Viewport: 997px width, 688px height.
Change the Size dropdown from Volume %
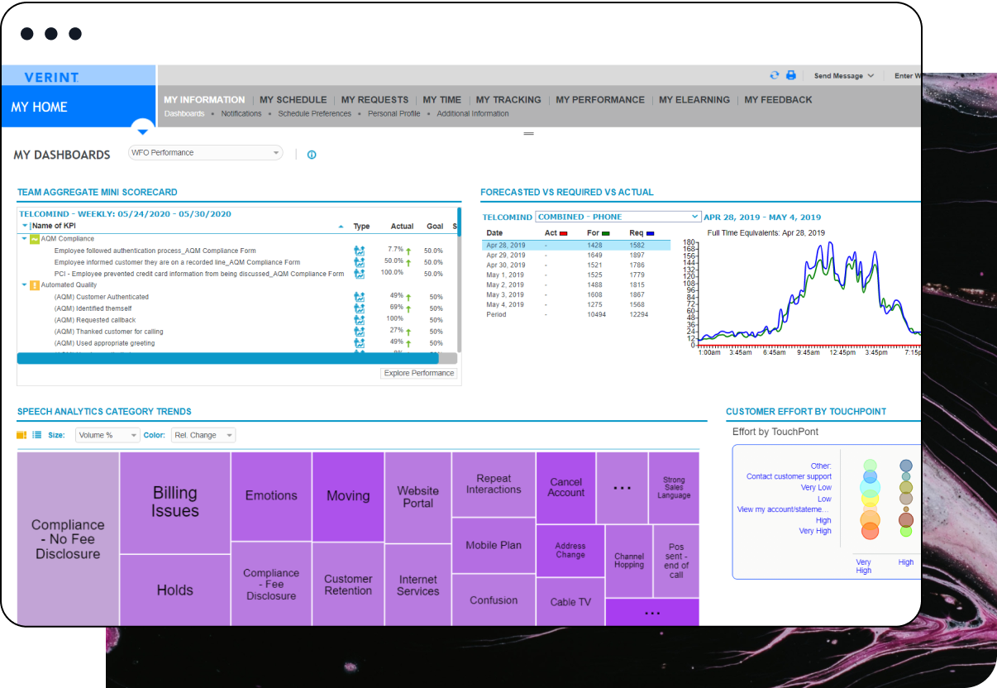[107, 434]
